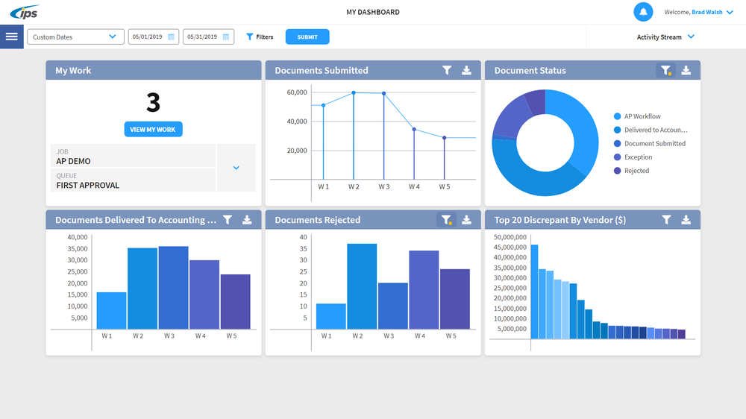
Task: Open the hamburger navigation menu
Action: pyautogui.click(x=11, y=37)
